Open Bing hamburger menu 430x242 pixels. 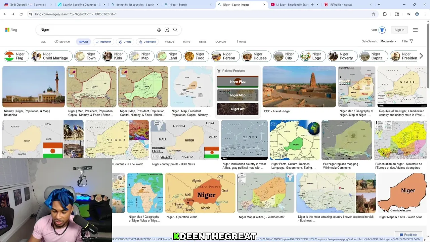click(x=416, y=30)
